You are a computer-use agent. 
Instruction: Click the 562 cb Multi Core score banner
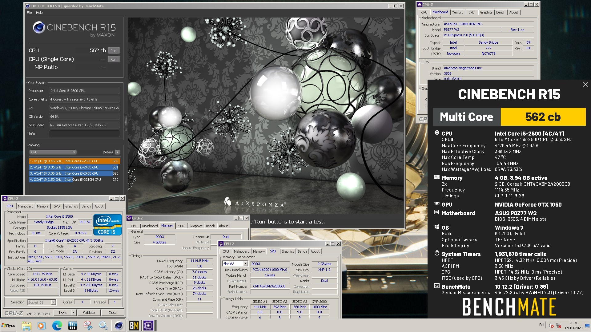click(x=543, y=117)
